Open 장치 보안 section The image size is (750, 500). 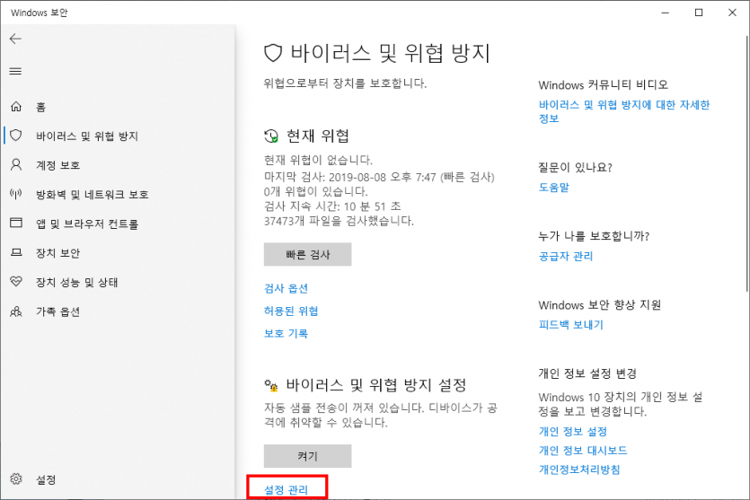[x=57, y=253]
